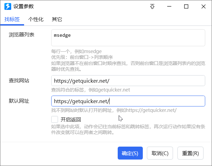Minimize the 设置参数 window
The height and width of the screenshot is (166, 212).
coord(169,6)
